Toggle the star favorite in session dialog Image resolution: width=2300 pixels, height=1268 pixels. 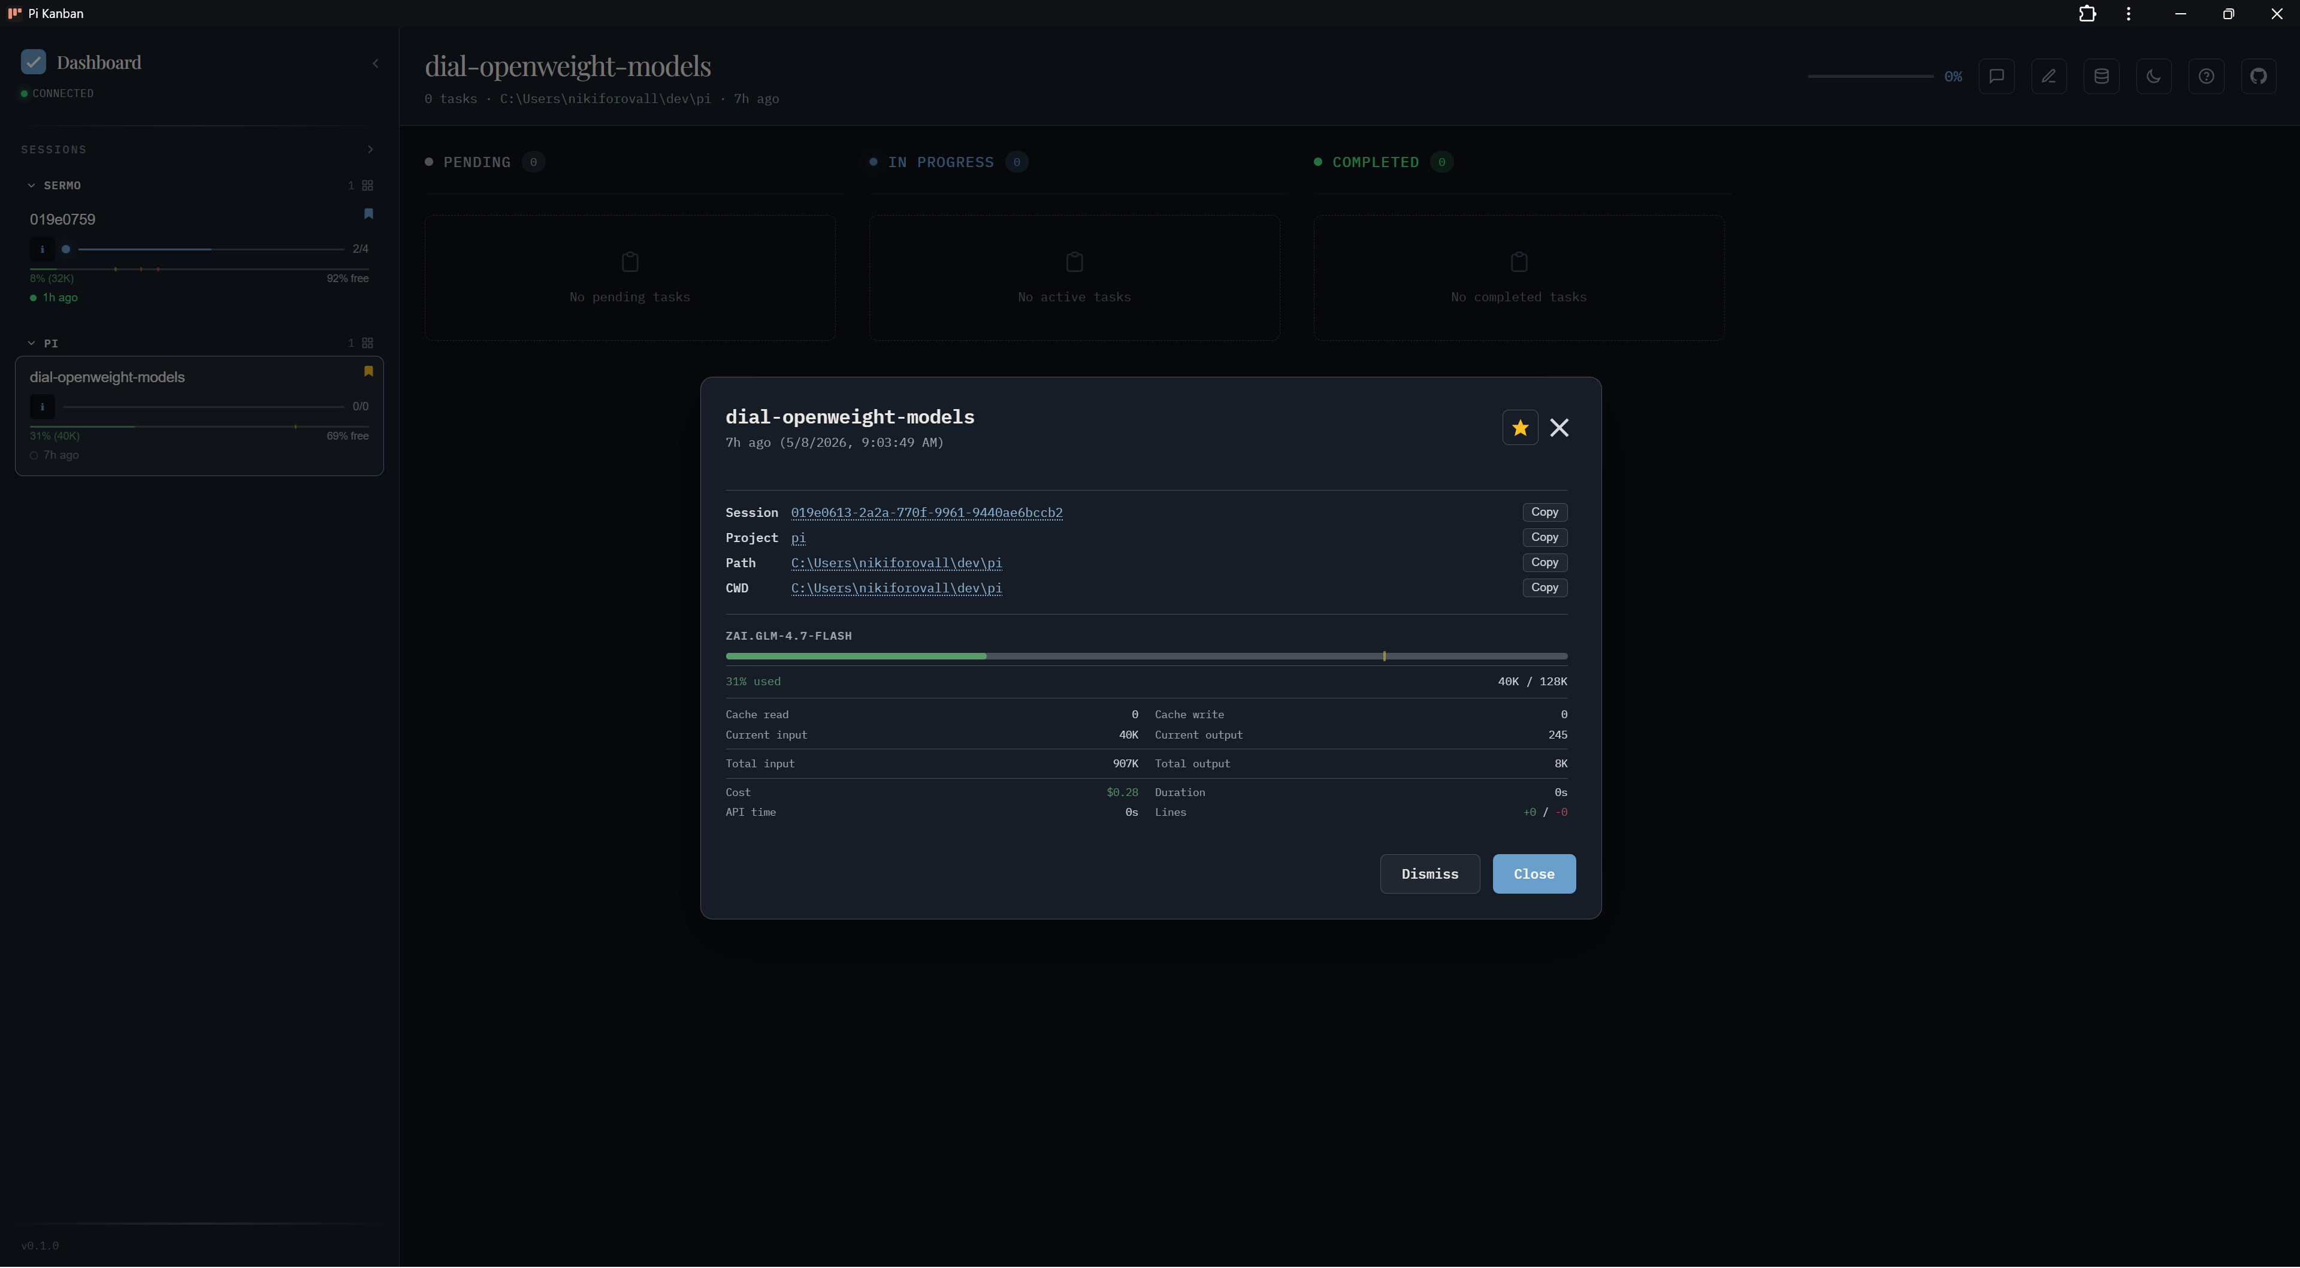[x=1519, y=428]
